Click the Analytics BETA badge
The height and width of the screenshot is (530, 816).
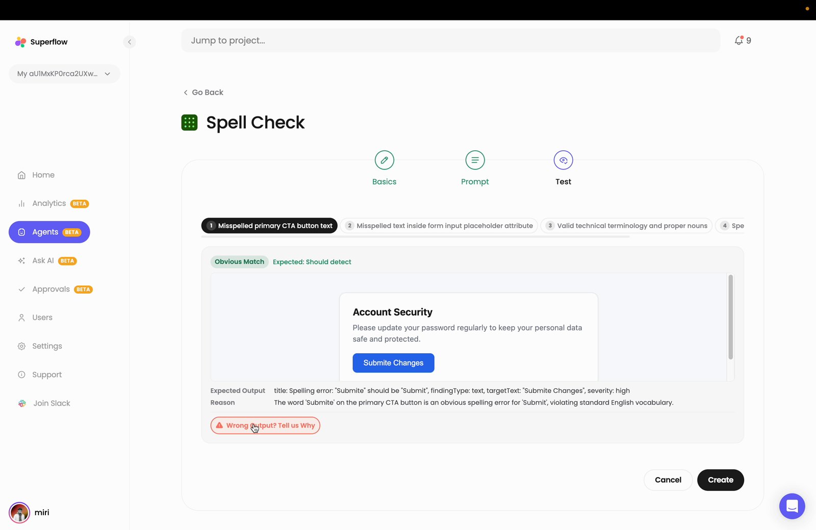pos(80,204)
